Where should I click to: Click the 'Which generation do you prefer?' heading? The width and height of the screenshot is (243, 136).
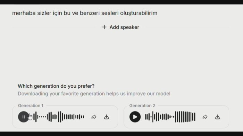(x=56, y=86)
